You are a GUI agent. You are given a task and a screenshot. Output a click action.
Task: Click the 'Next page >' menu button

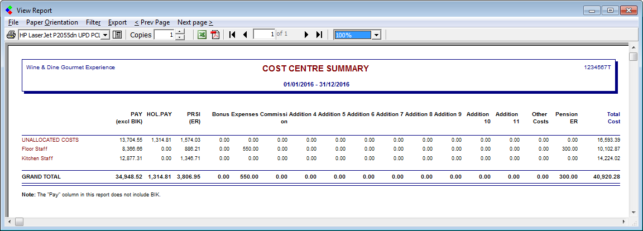[x=195, y=22]
